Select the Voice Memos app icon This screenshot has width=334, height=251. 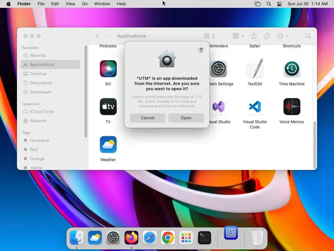(x=292, y=107)
